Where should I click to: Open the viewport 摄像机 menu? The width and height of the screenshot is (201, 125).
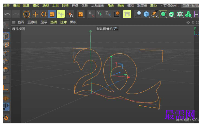coord(32,22)
